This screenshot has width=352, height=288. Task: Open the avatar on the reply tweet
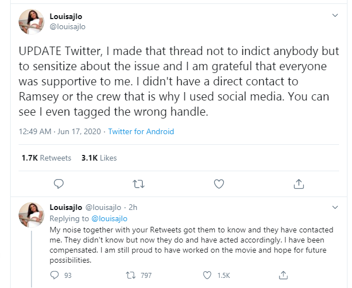click(32, 214)
